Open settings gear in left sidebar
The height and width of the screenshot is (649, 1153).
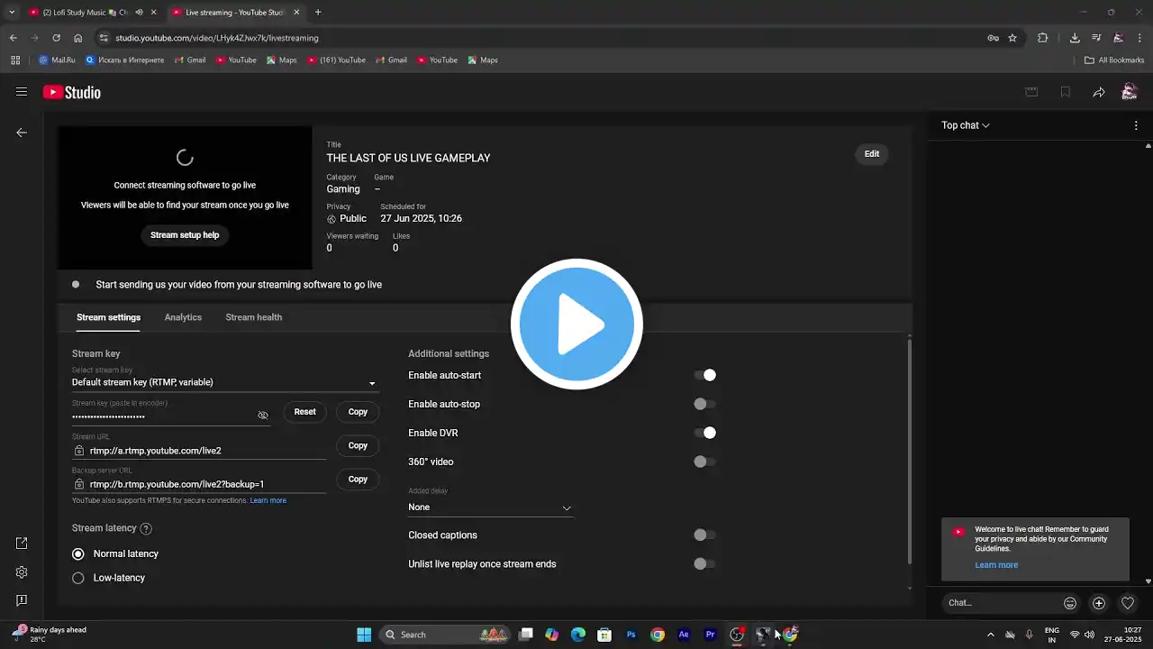coord(22,572)
